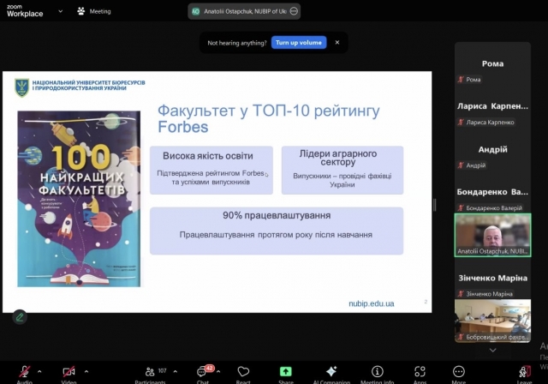This screenshot has width=548, height=384.
Task: Click the side panel resize handle
Action: tap(434, 205)
